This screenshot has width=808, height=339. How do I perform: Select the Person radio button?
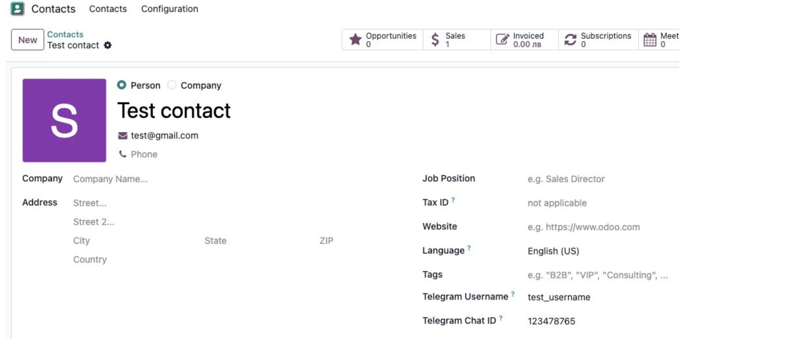point(122,85)
